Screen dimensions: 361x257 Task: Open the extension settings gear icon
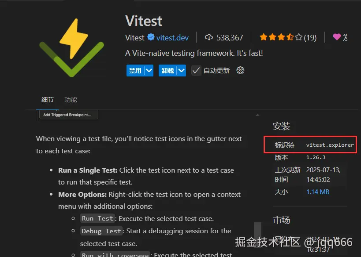[240, 70]
